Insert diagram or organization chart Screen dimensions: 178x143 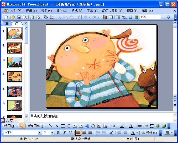(93, 126)
